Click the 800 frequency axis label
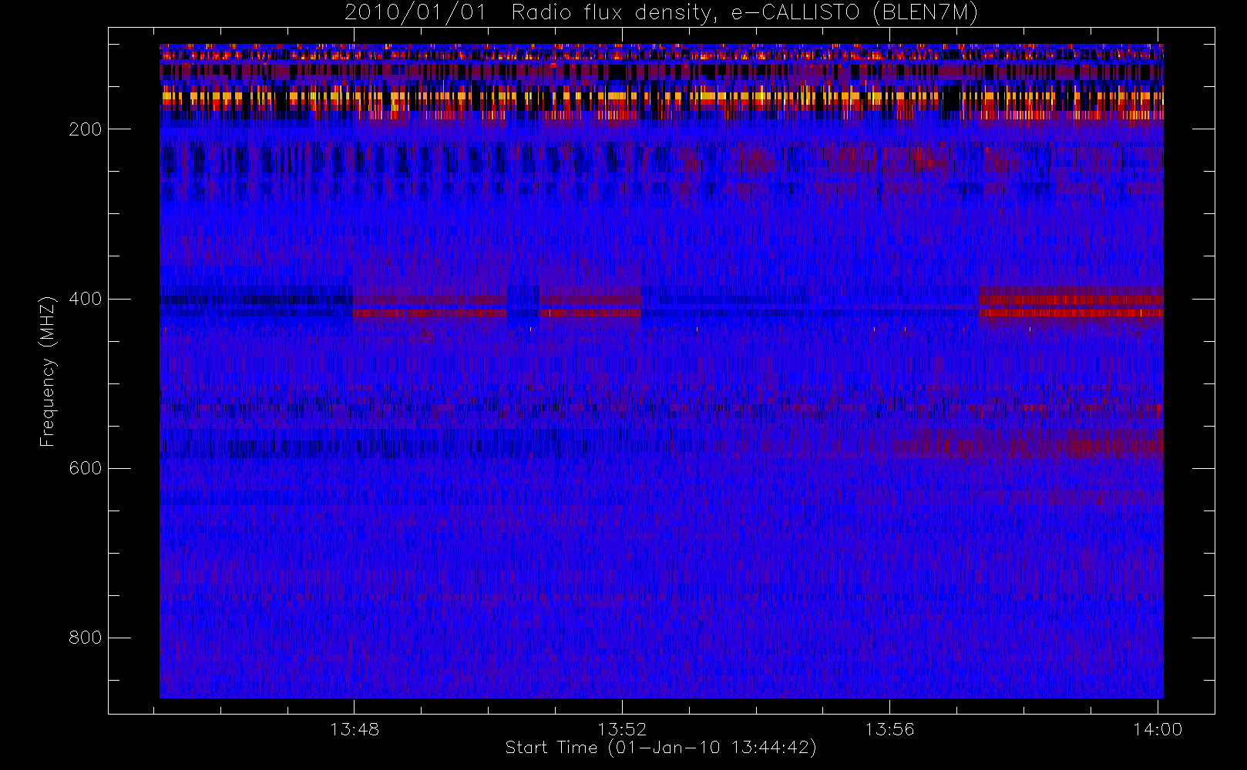 click(85, 638)
